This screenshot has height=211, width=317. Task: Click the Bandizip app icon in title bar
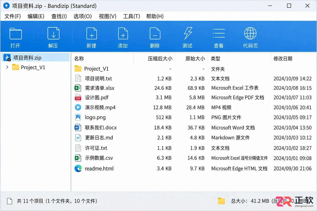(x=6, y=6)
